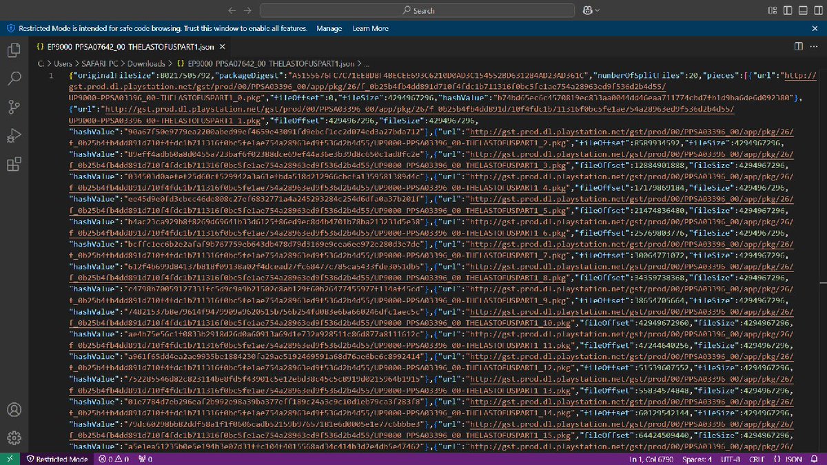Toggle the primary side bar
The image size is (827, 465).
[786, 10]
